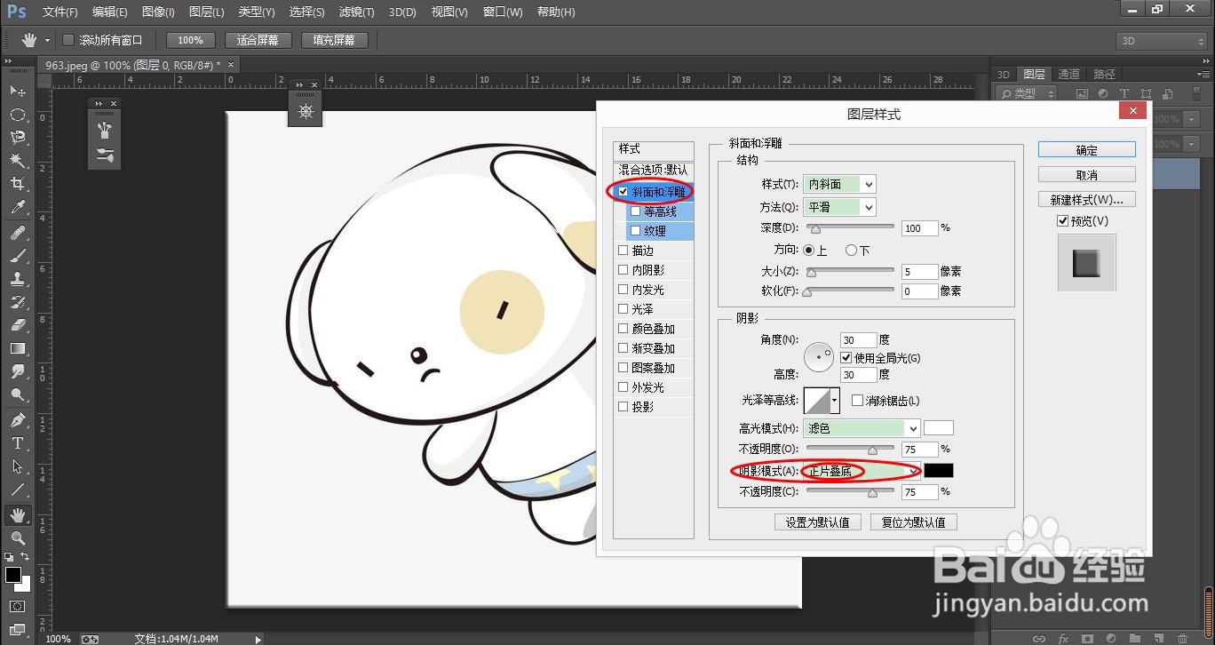Screen dimensions: 1215x645
Task: Select the Clone Stamp tool
Action: click(x=17, y=279)
